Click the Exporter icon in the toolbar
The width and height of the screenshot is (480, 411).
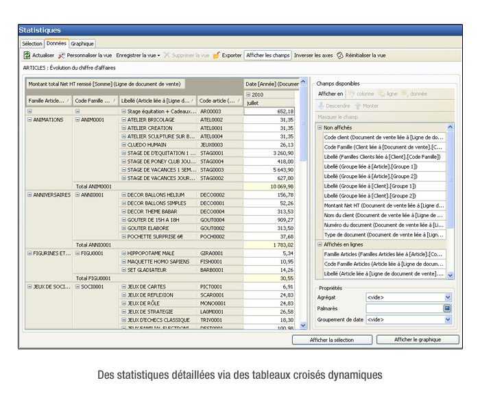pos(217,55)
